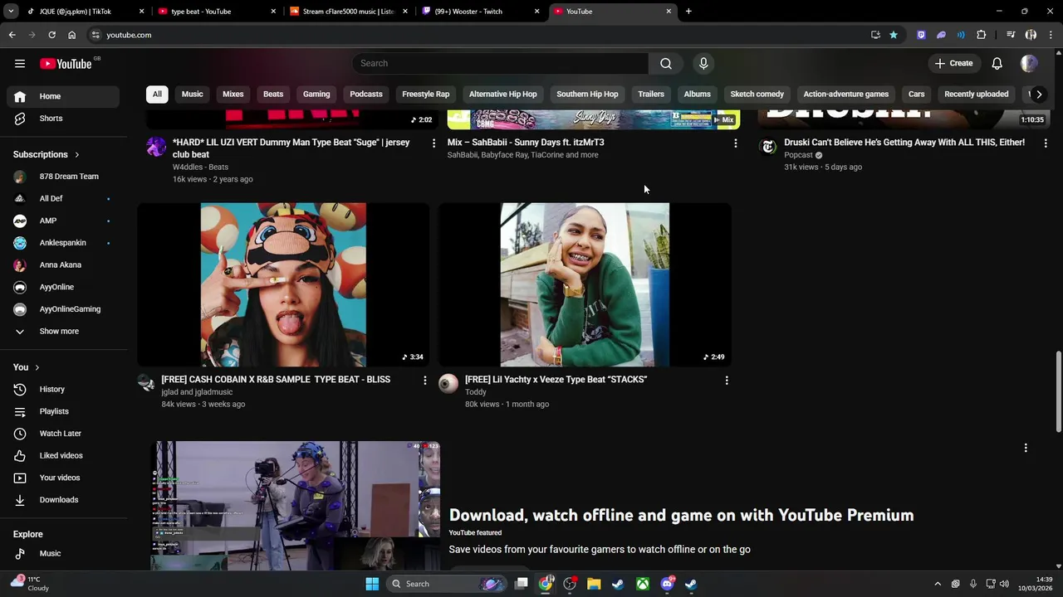
Task: Open Music under Explore
Action: [63, 554]
